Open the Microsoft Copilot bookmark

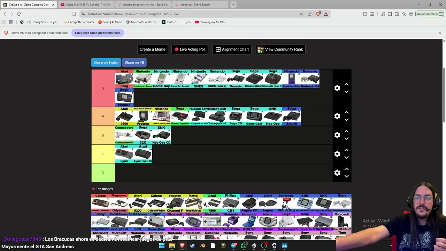click(141, 22)
